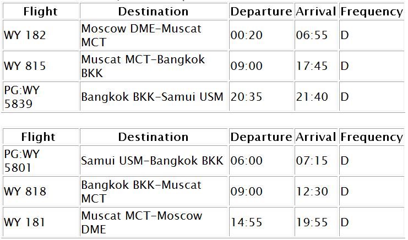Viewport: 408px width, 240px height.
Task: Select the Moscow DME–Muscat MCT destination cell
Action: pyautogui.click(x=154, y=35)
